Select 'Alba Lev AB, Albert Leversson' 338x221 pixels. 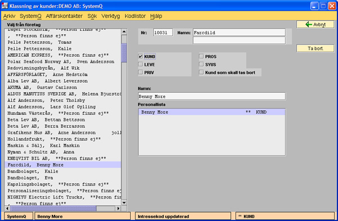click(63, 81)
